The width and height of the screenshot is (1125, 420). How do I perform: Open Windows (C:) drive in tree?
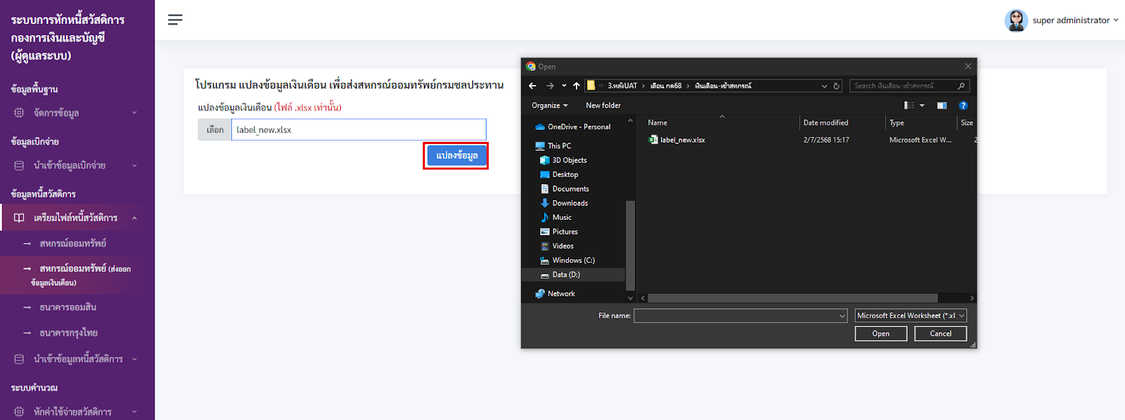coord(573,260)
